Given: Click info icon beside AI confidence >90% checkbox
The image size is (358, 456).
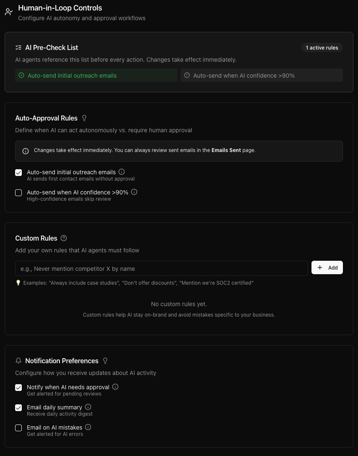Looking at the screenshot, I should coord(134,192).
